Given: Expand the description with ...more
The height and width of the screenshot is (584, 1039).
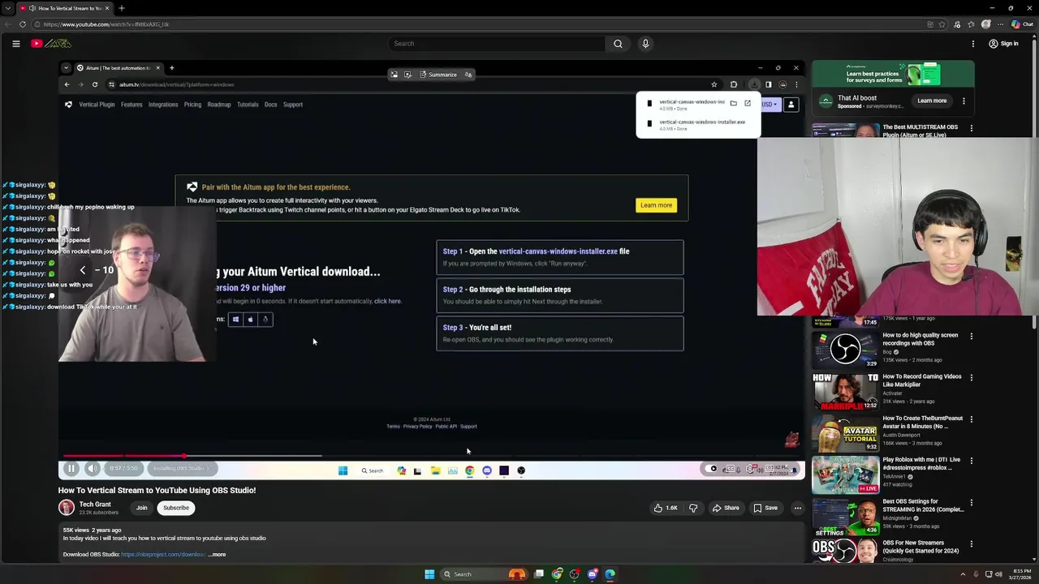Looking at the screenshot, I should (218, 554).
